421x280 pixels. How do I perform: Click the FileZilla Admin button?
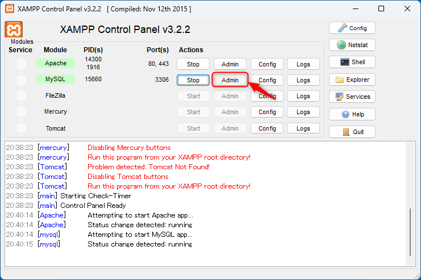(230, 96)
